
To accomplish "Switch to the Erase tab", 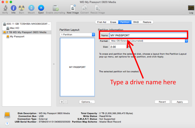I will (x=113, y=22).
